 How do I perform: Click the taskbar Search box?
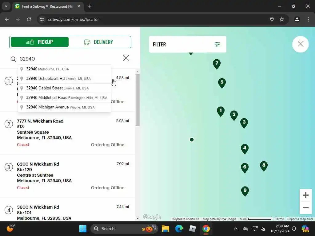(124, 229)
